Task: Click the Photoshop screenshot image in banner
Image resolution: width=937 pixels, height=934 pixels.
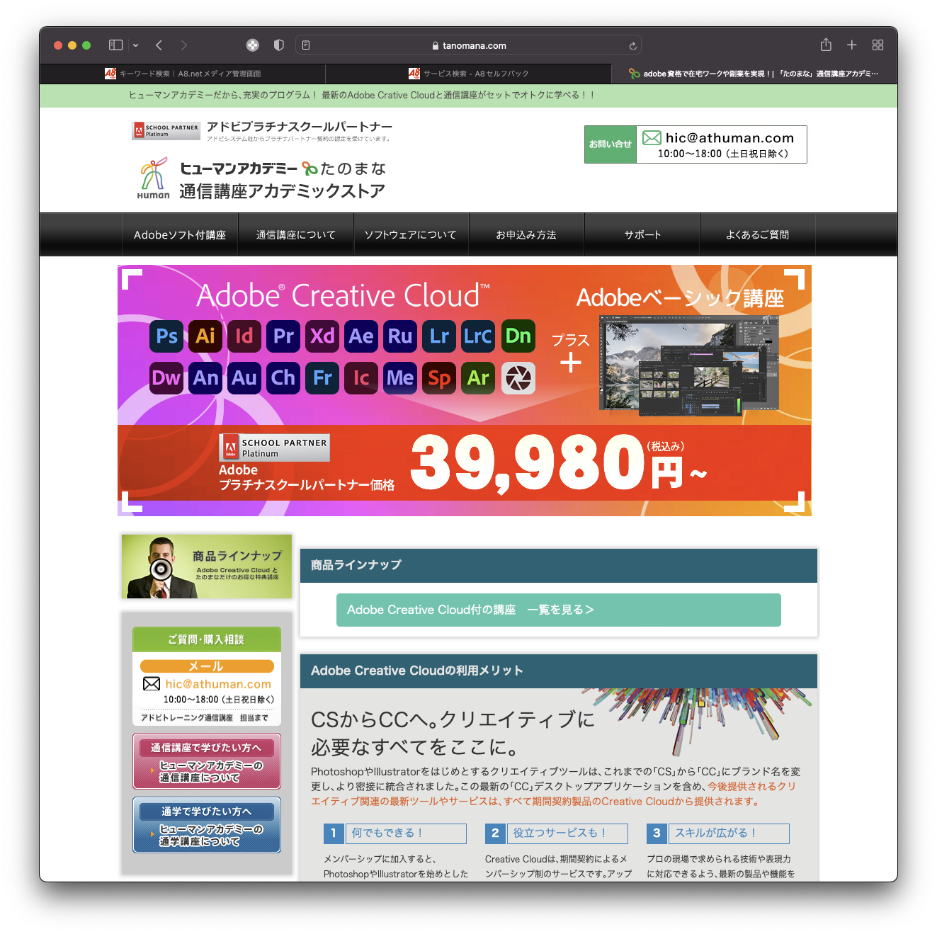Action: pos(688,365)
